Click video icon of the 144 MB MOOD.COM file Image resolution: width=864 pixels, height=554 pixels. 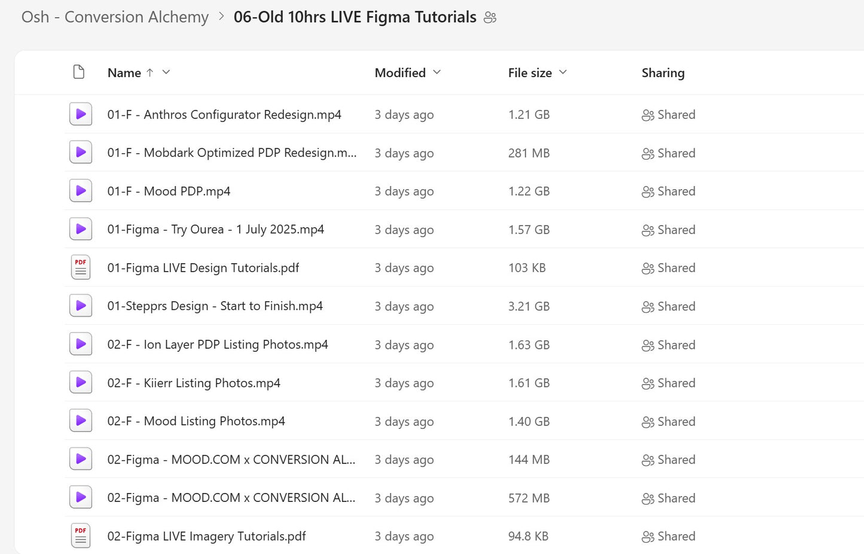[x=81, y=459]
